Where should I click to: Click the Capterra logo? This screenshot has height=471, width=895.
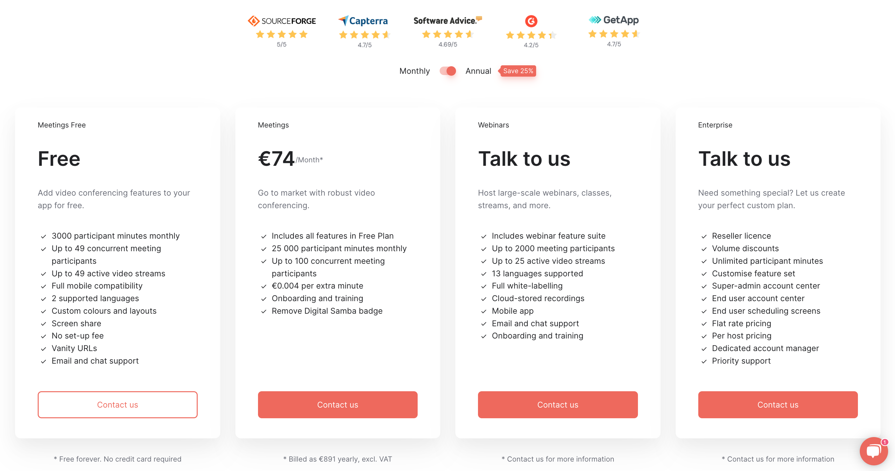363,21
